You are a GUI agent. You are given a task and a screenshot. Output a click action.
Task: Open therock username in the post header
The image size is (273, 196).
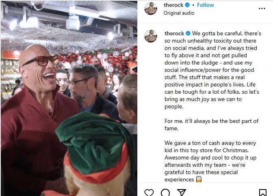(174, 5)
